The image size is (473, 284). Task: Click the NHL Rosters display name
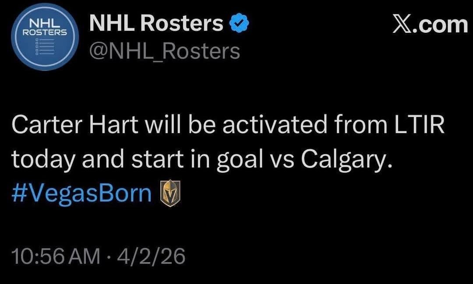[x=156, y=25]
